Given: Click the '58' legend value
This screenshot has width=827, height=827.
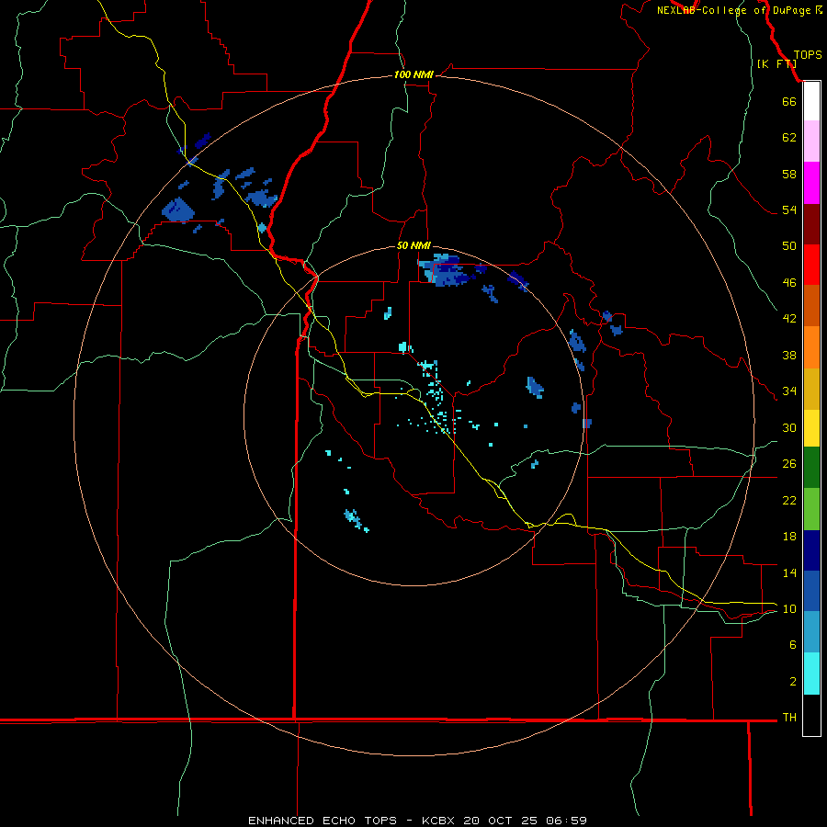Looking at the screenshot, I should [x=789, y=174].
